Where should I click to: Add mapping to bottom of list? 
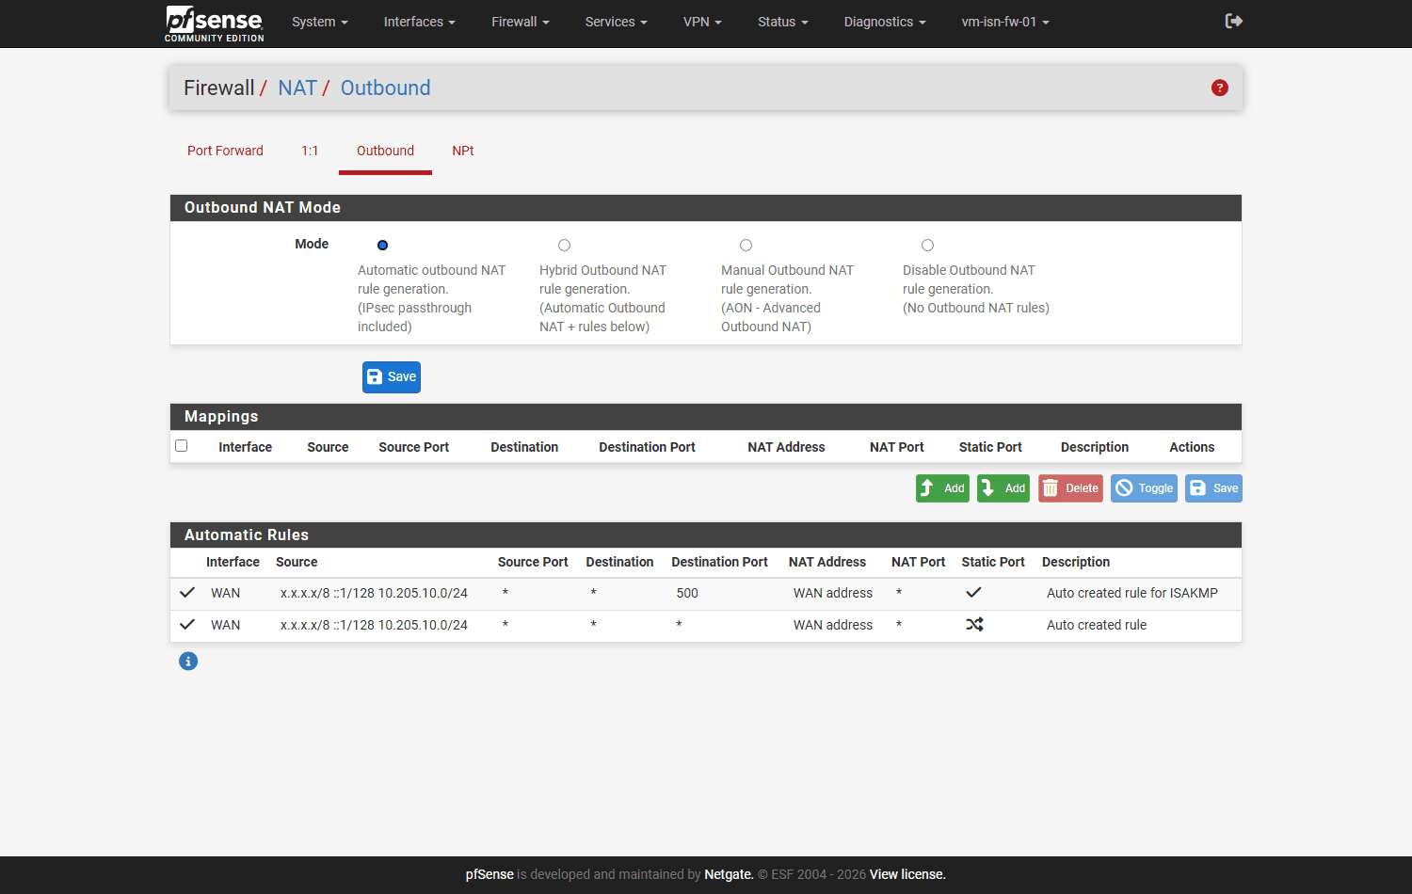click(1003, 488)
